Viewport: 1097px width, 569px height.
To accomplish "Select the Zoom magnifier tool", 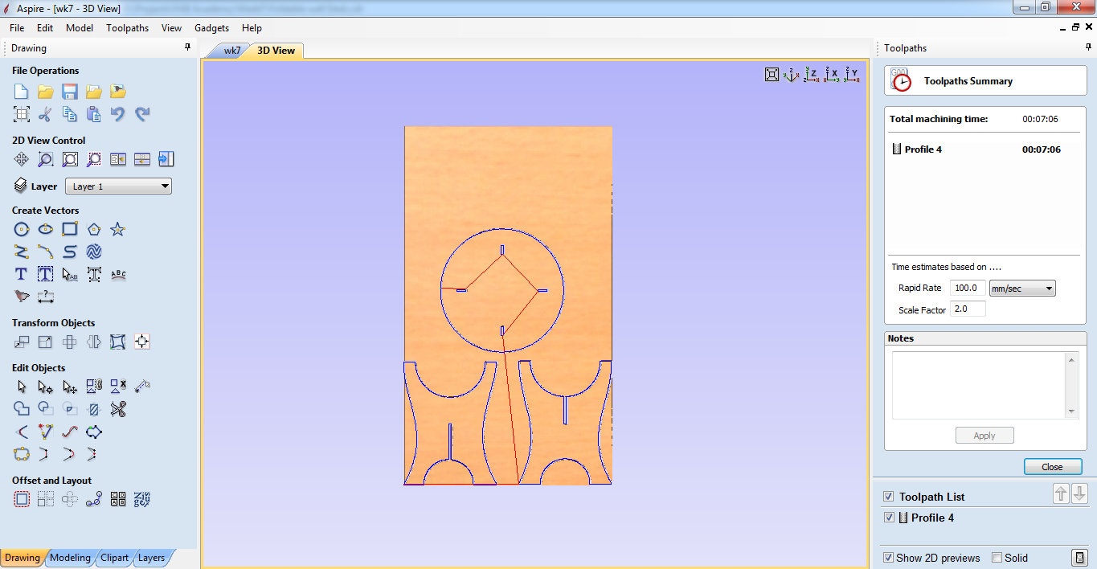I will coord(46,159).
